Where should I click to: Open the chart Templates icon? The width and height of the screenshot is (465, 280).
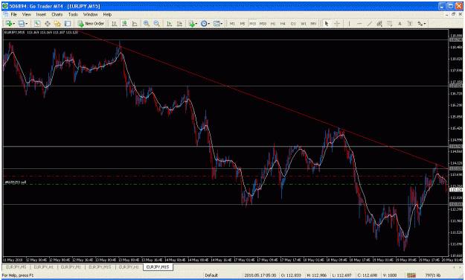click(217, 23)
